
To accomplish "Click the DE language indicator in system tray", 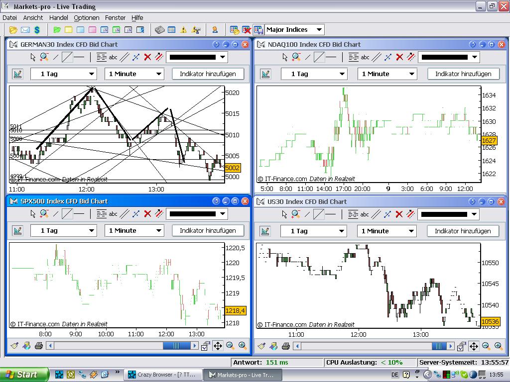I will (395, 375).
